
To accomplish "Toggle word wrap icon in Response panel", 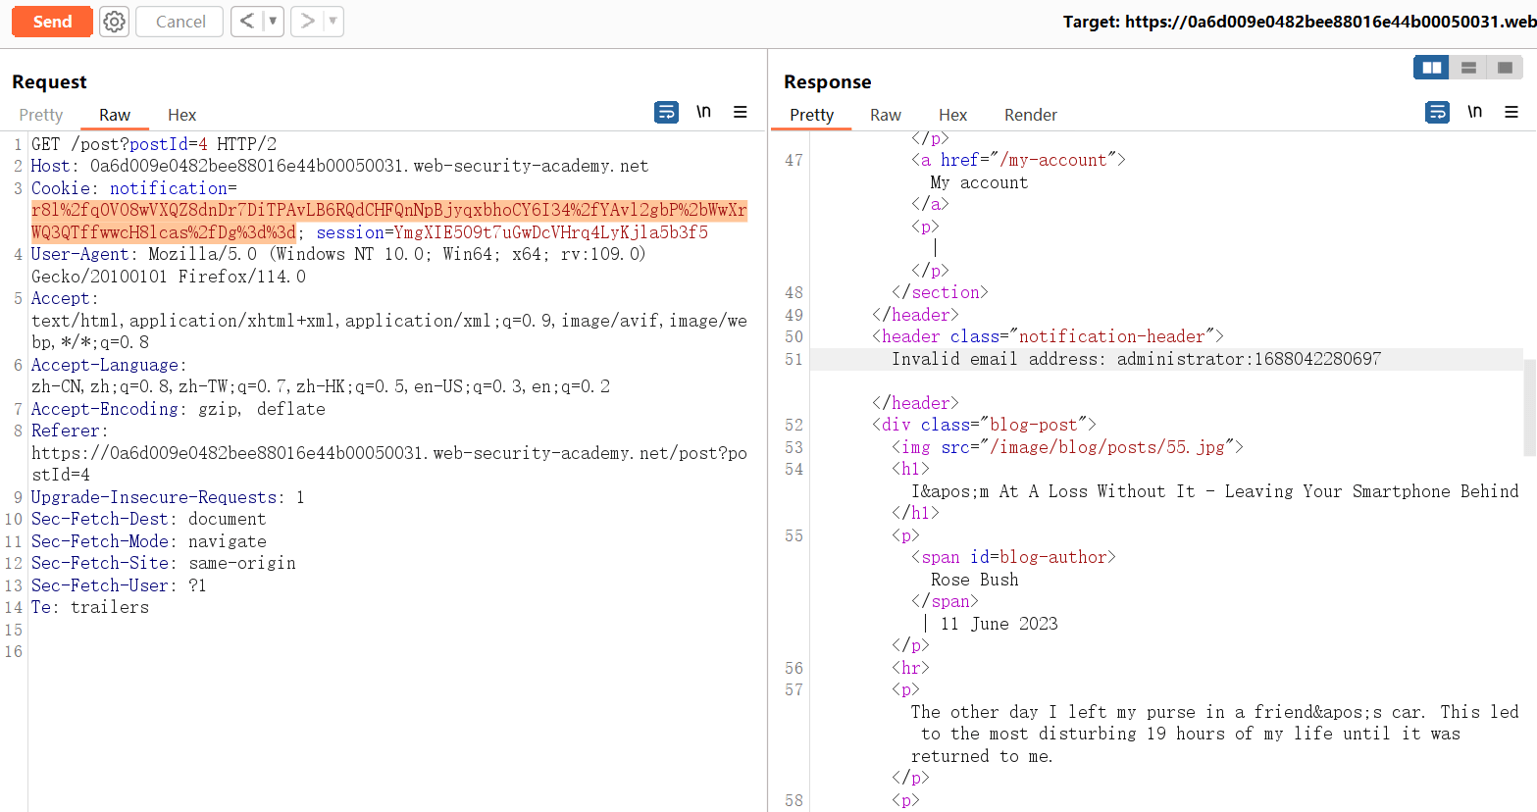I will pyautogui.click(x=1437, y=113).
